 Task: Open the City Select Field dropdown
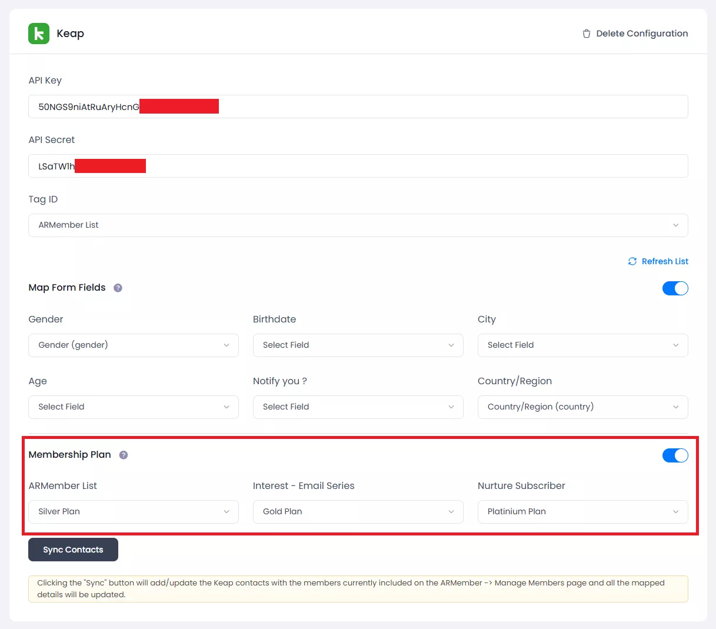click(x=582, y=345)
